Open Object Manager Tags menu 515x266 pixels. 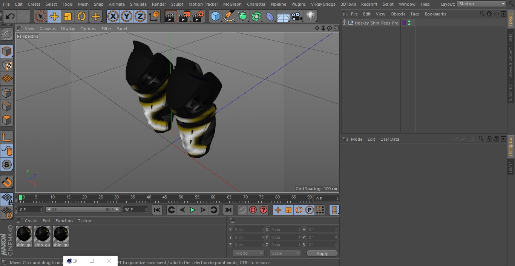(x=415, y=14)
